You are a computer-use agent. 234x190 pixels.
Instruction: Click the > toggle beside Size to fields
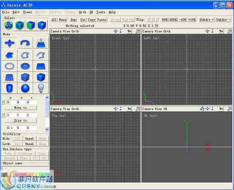pos(3,115)
